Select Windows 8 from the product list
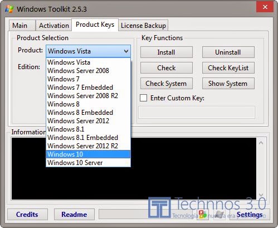 pyautogui.click(x=88, y=104)
